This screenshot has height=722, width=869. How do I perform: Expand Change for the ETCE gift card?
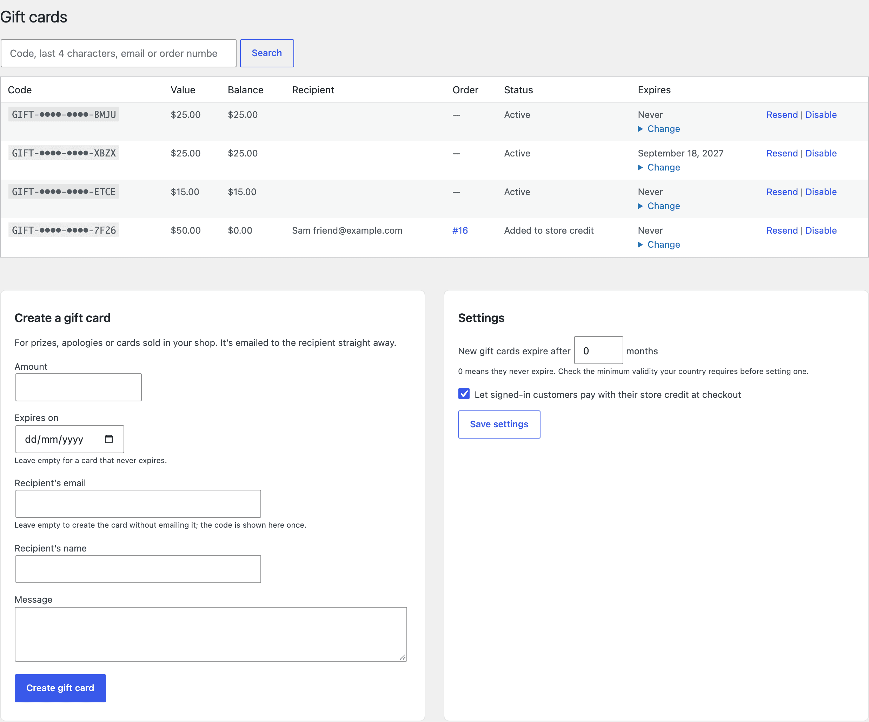click(659, 206)
